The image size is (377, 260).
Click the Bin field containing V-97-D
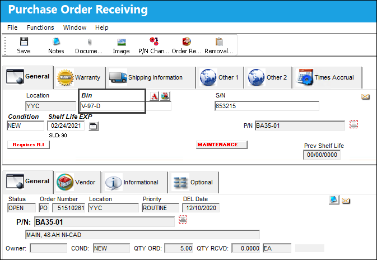click(x=125, y=106)
